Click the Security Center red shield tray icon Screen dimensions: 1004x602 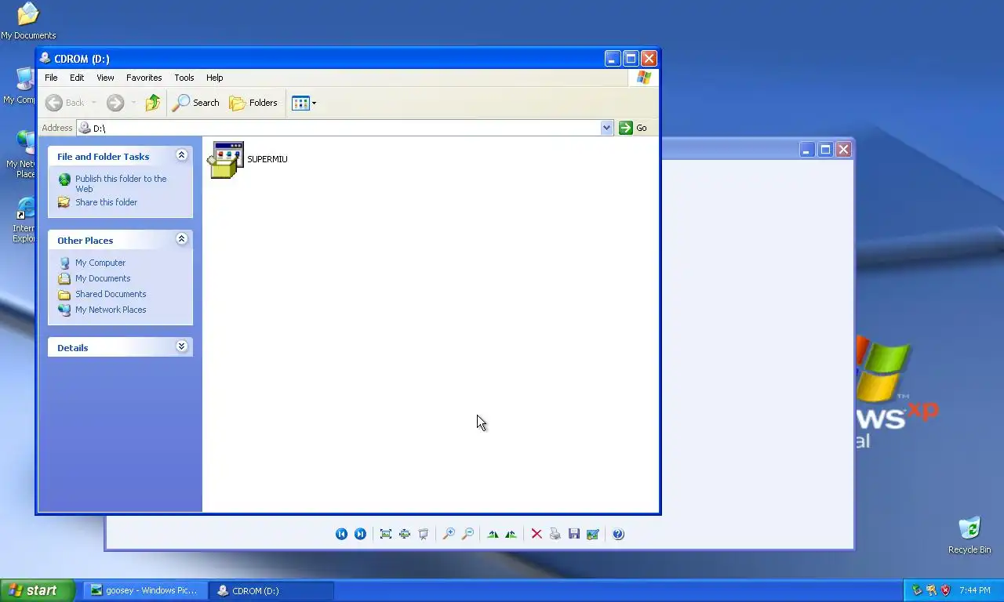[x=945, y=590]
